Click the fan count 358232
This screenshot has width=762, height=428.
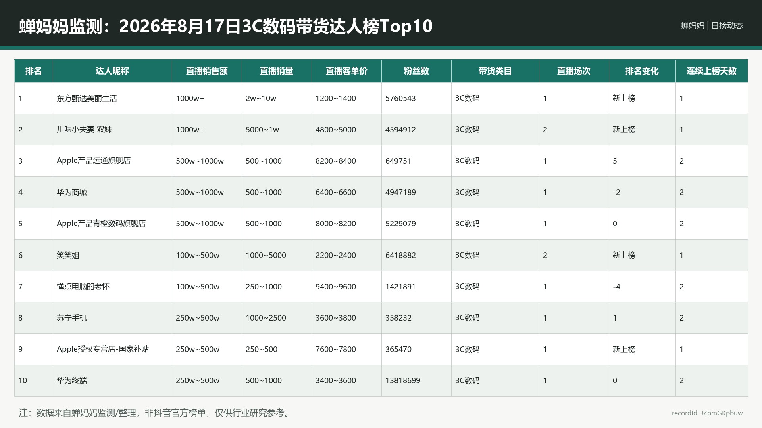tap(398, 318)
